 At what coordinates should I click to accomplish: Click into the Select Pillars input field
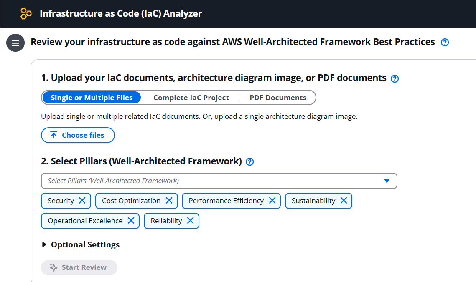(219, 181)
